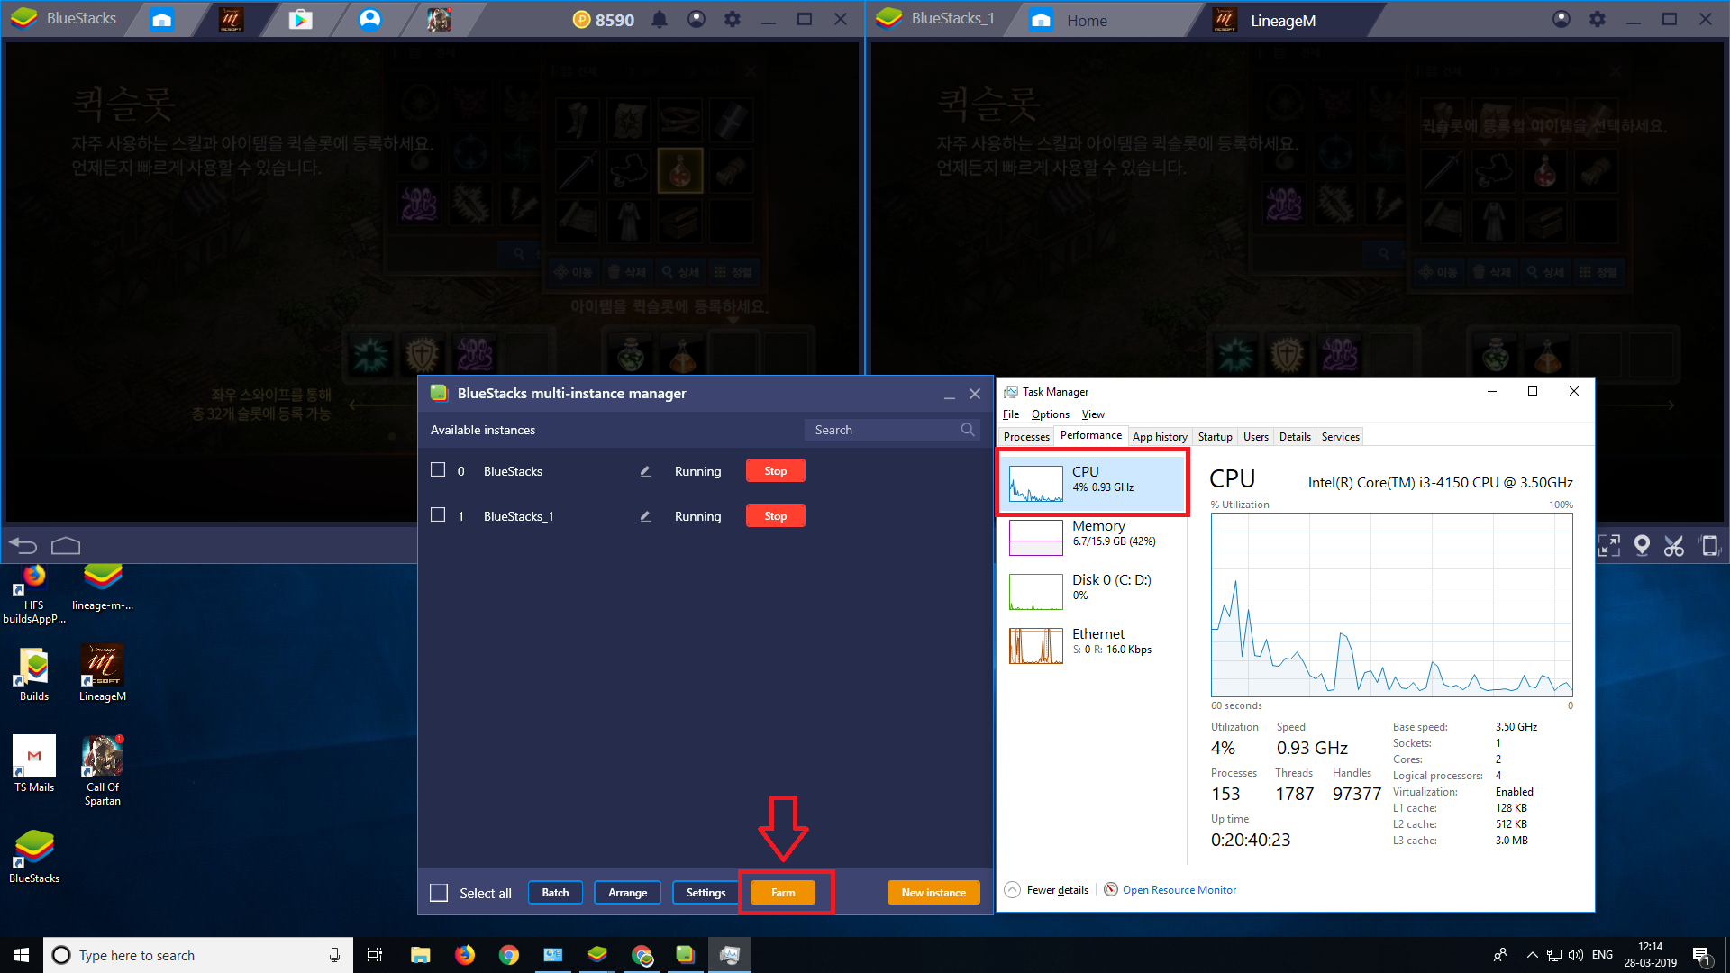Screen dimensions: 1730x973
Task: Open the Home tab in BlueStacks window
Action: pyautogui.click(x=162, y=20)
